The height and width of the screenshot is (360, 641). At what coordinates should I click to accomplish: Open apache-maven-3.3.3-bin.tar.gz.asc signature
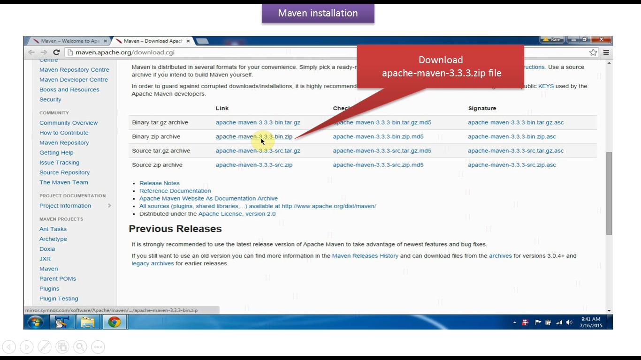(x=516, y=123)
